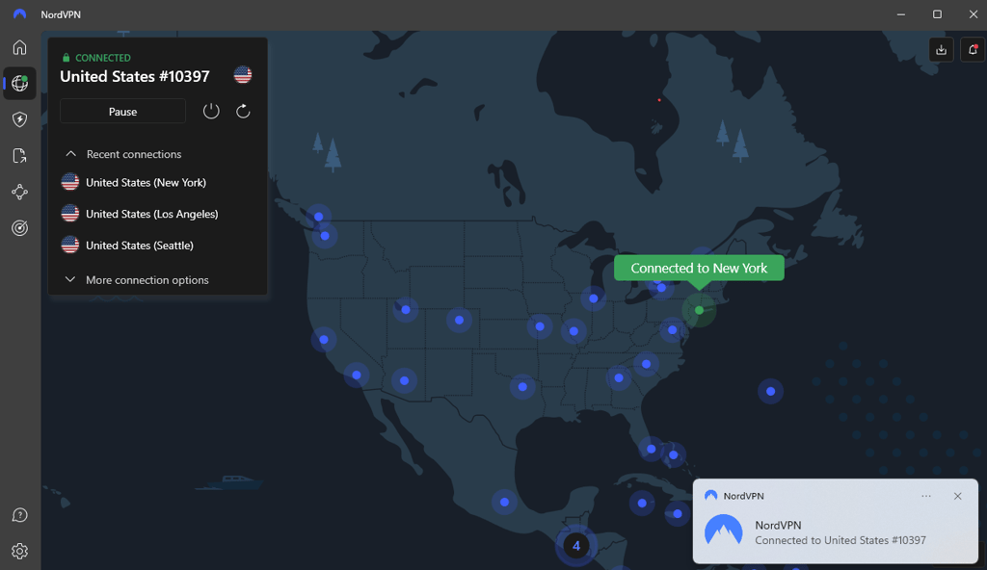Click the United States #10397 server name
This screenshot has width=987, height=570.
coord(135,76)
